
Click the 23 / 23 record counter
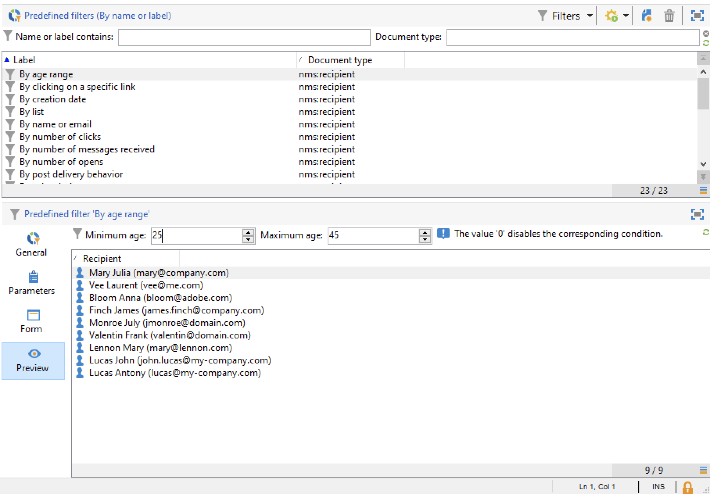(654, 190)
